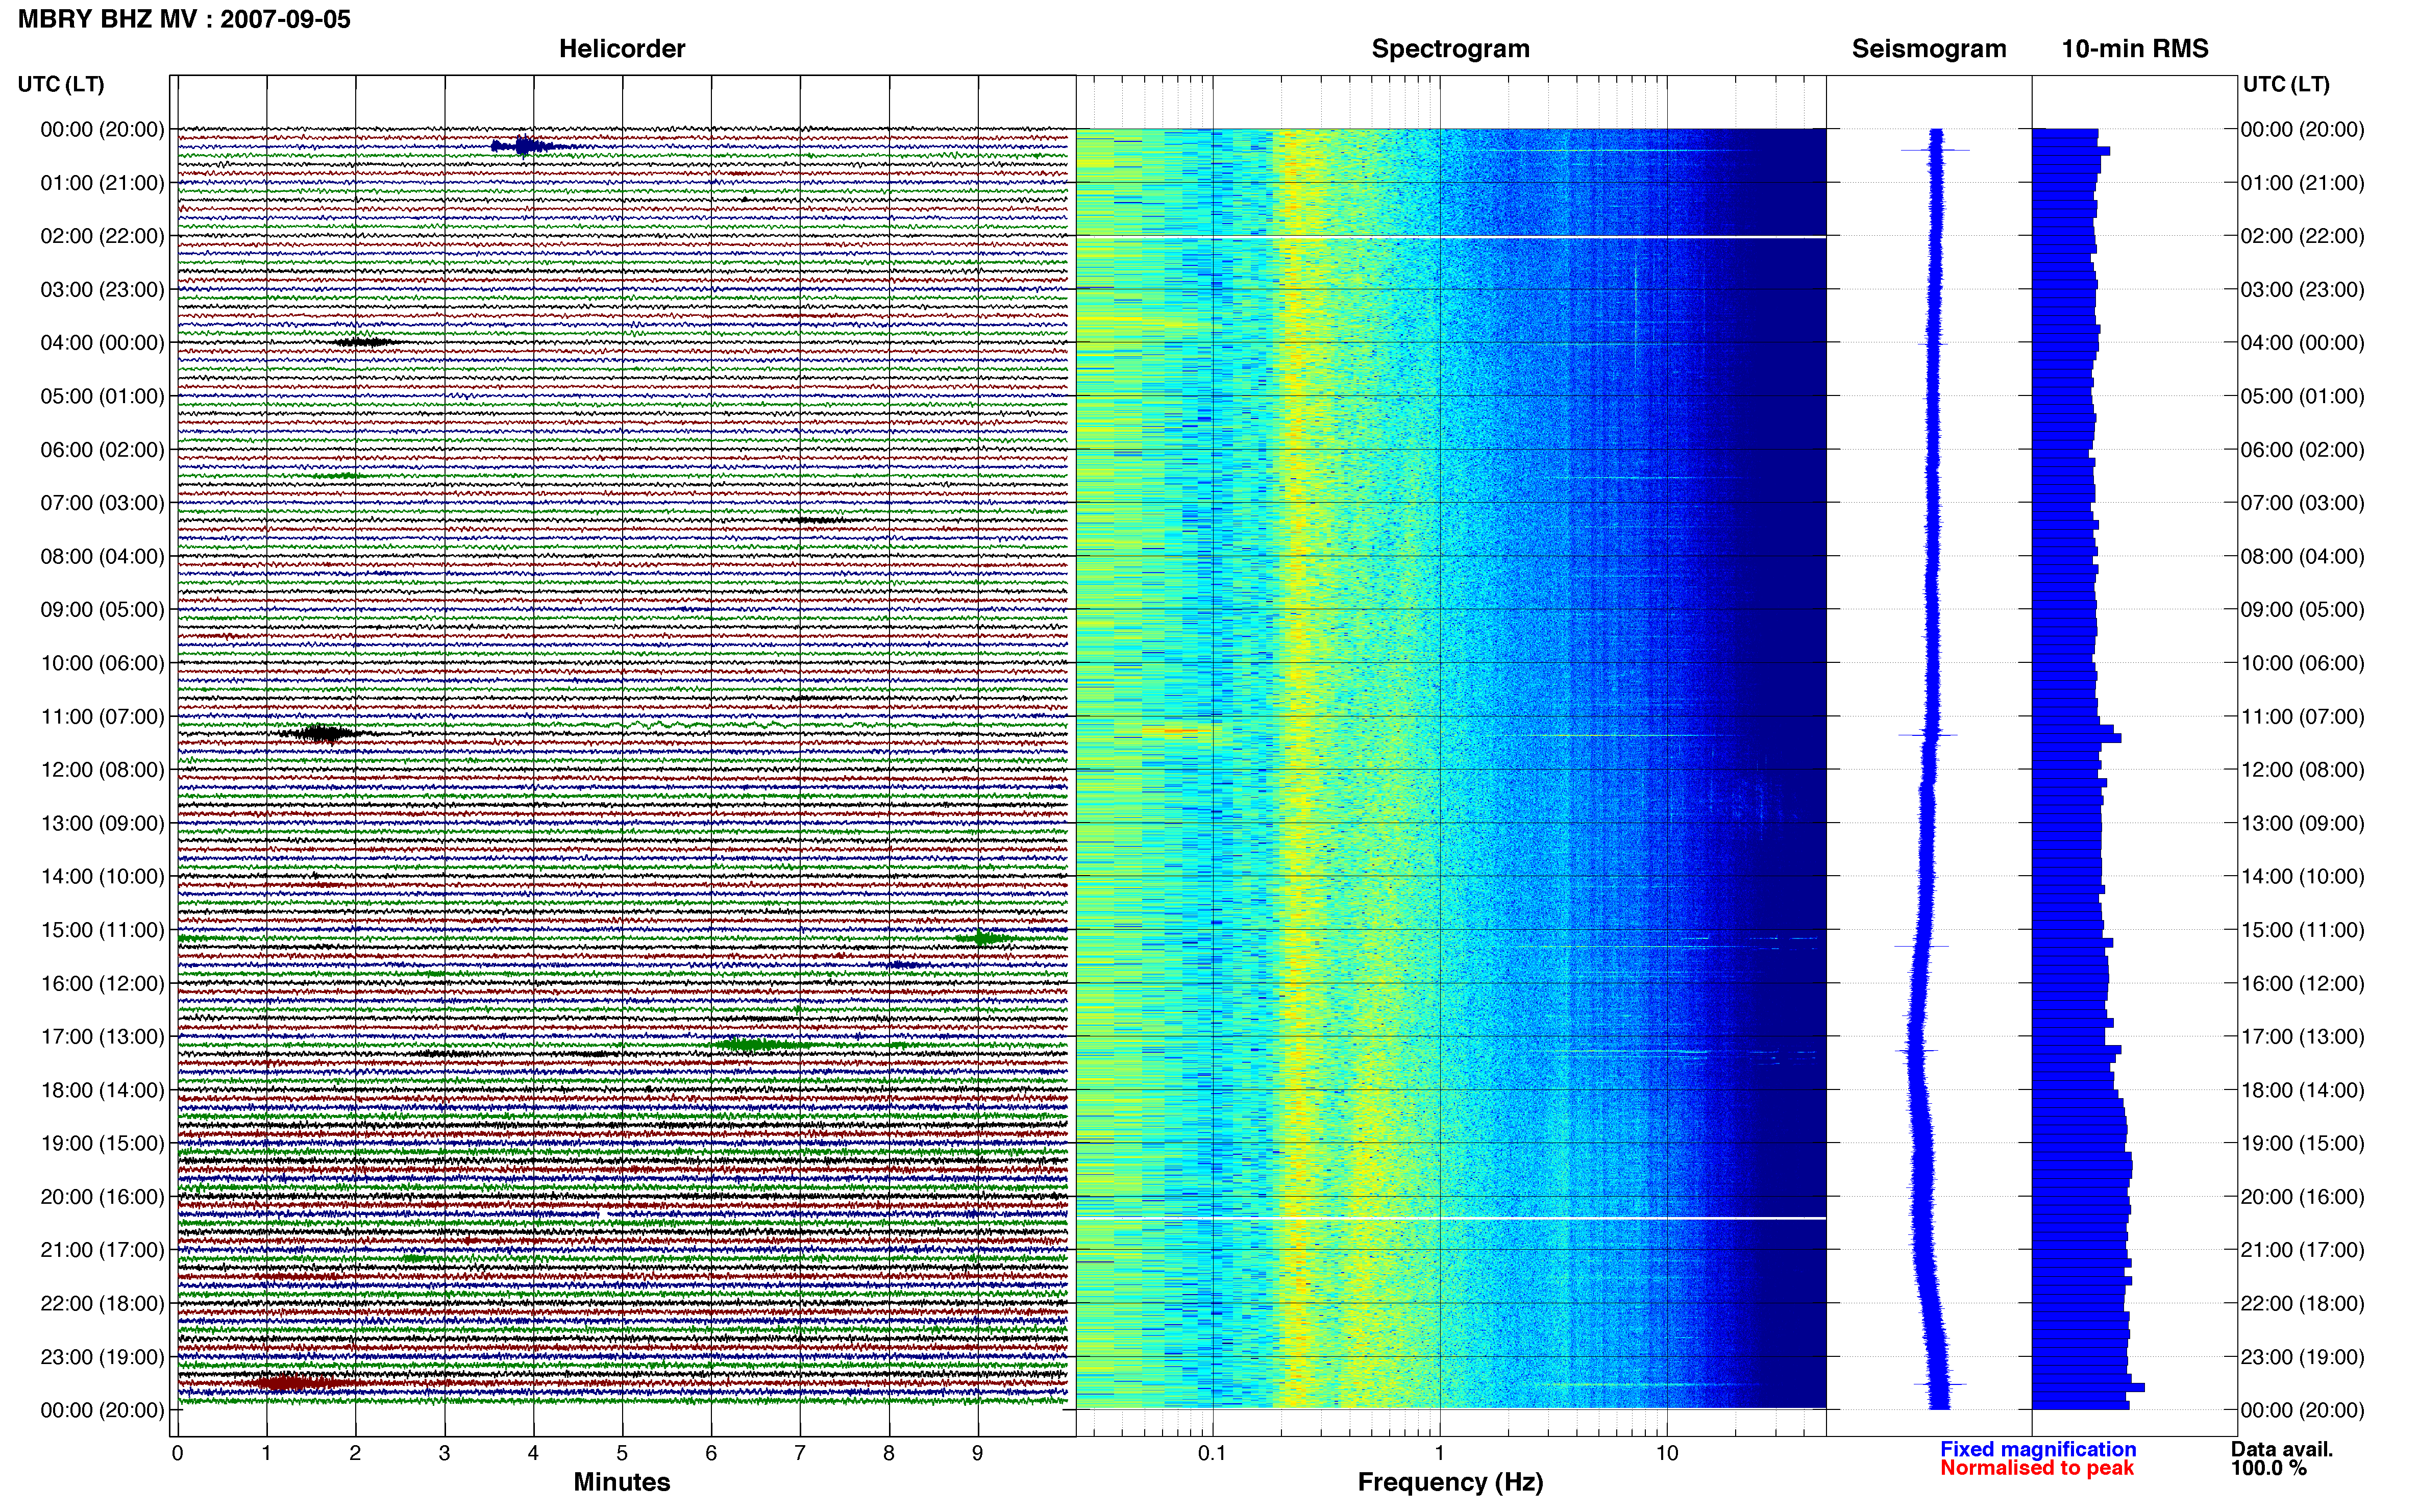The image size is (2419, 1512).
Task: Click left time label 17:00 (13:00)
Action: [102, 1037]
